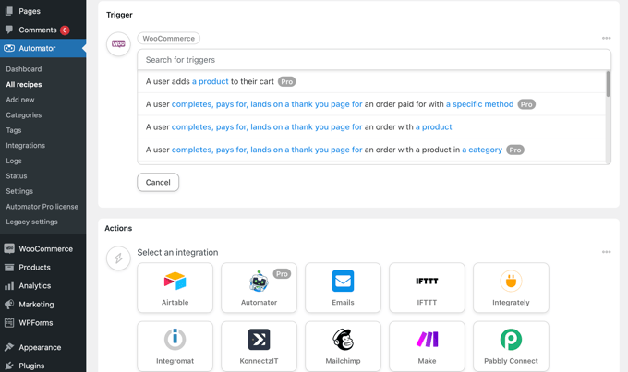Pick the Pabbly Connect integration

[511, 345]
